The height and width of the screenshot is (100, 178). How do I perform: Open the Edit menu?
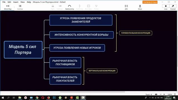[x=9, y=2]
